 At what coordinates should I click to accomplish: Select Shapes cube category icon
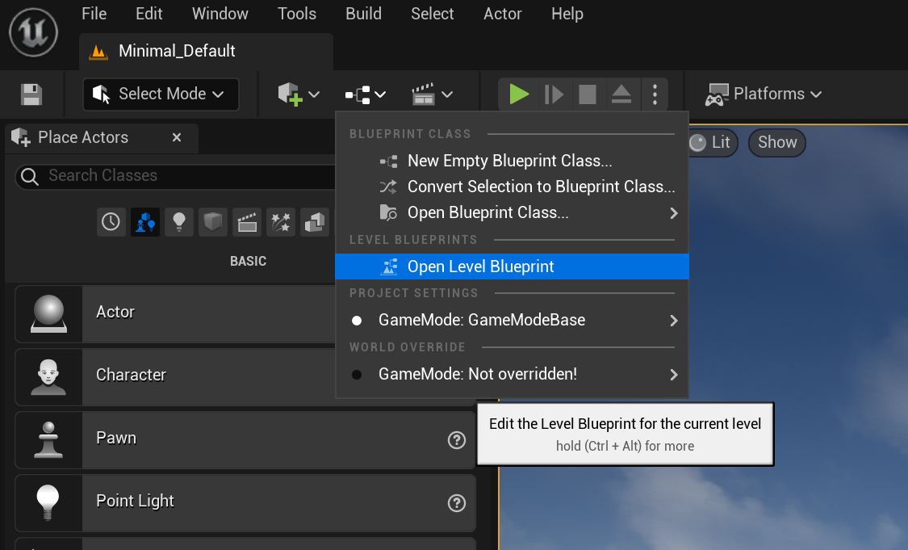212,222
